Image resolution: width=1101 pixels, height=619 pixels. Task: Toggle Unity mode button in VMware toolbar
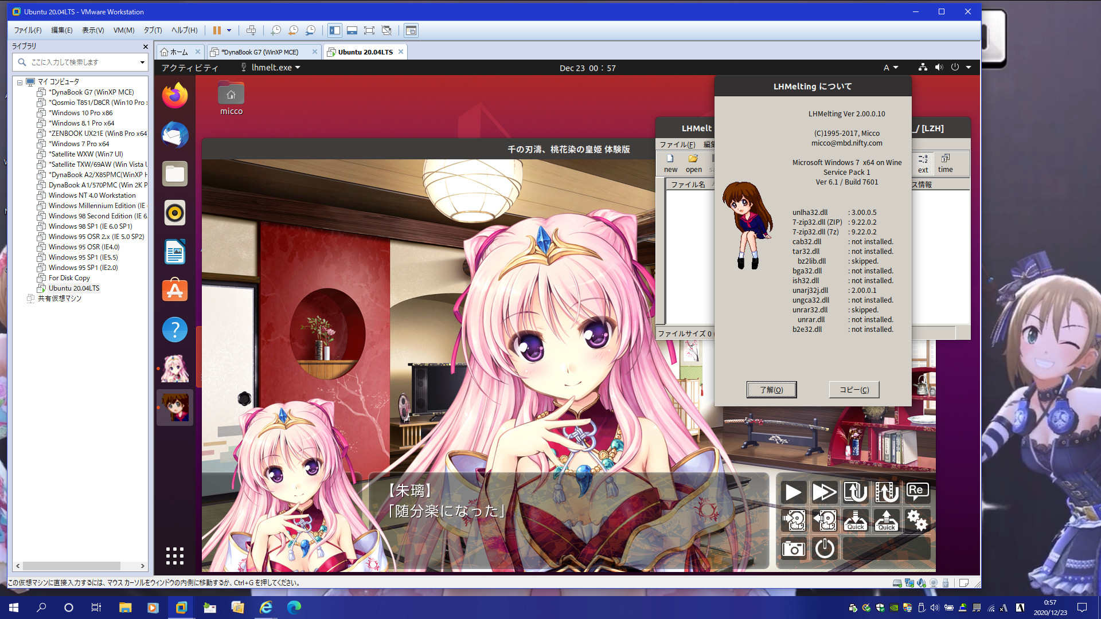[x=386, y=30]
